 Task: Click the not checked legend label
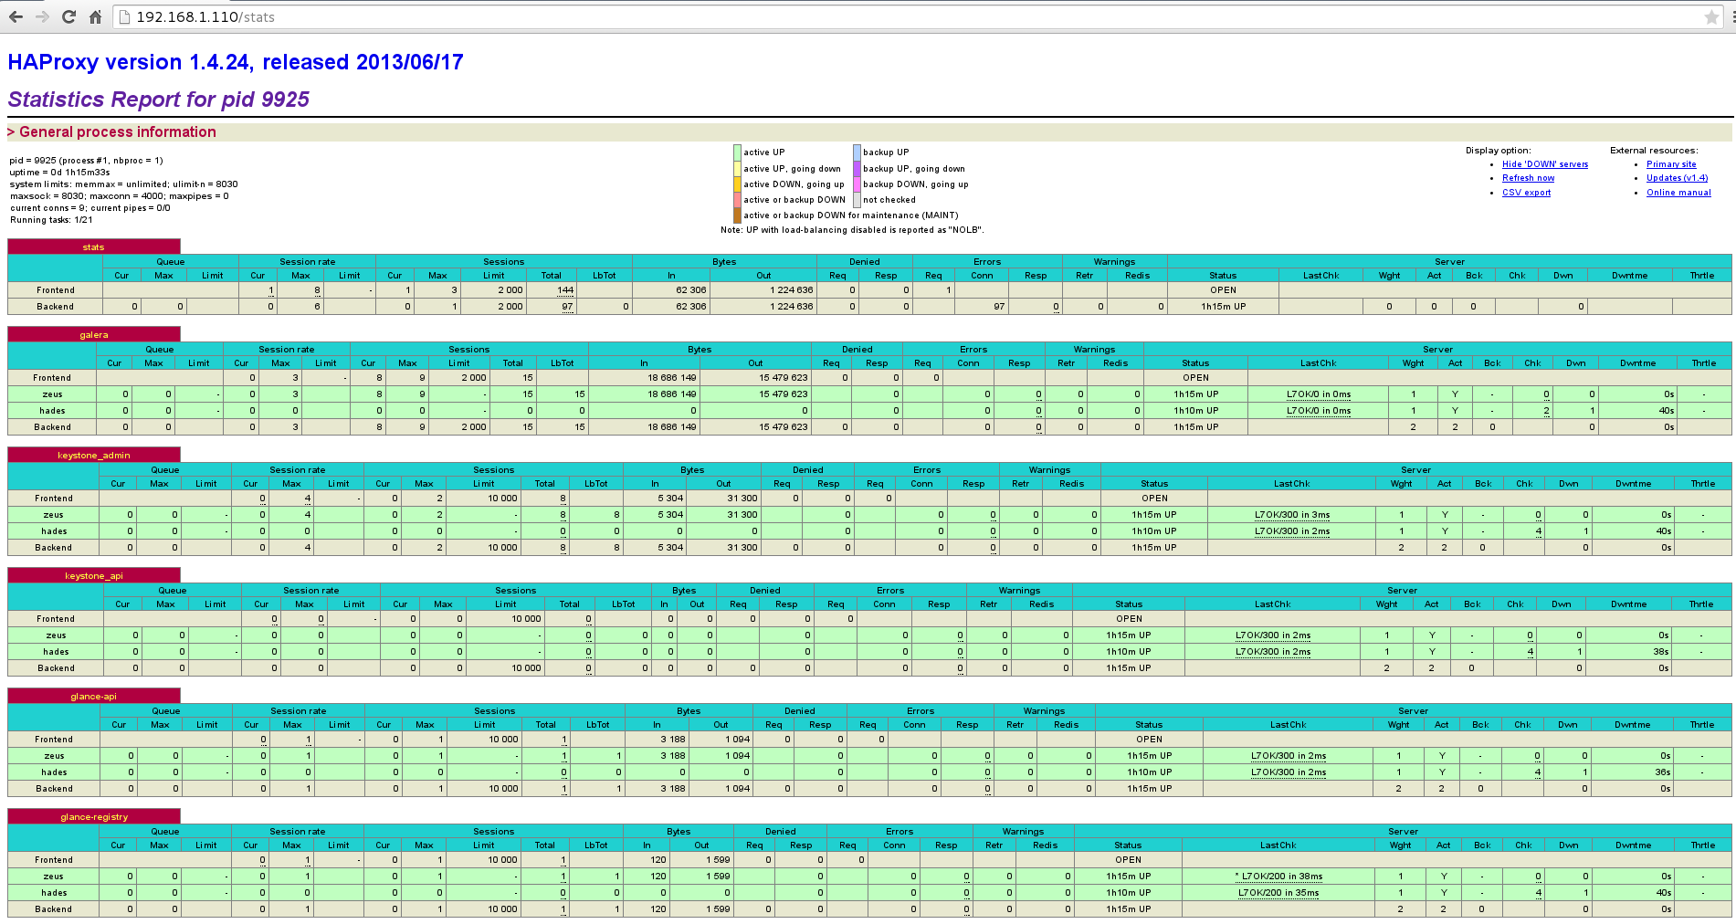tap(889, 200)
